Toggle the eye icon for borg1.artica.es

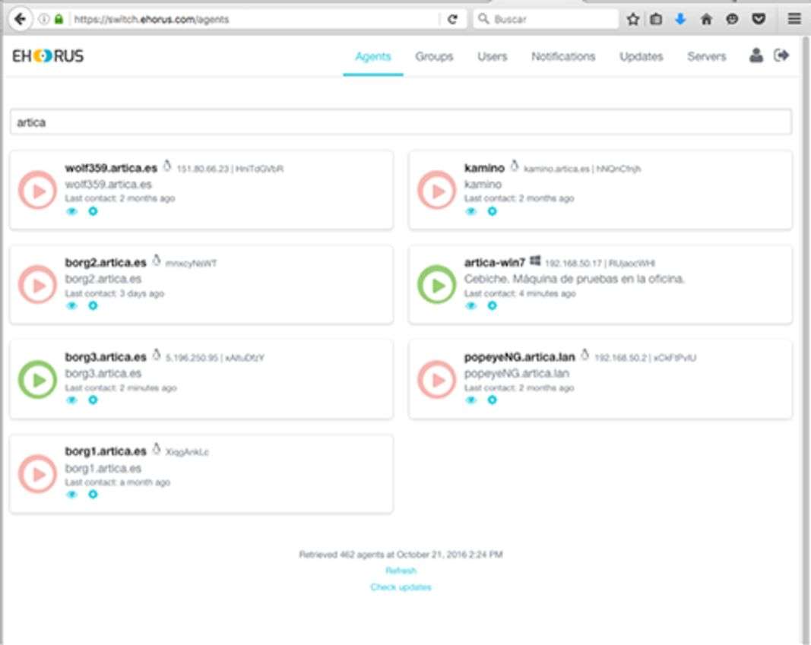(72, 495)
